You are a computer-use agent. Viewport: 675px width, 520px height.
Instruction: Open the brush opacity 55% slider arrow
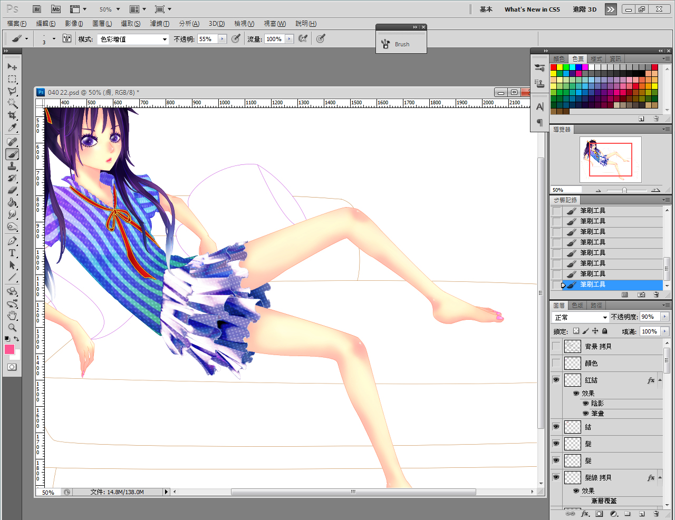coord(222,39)
